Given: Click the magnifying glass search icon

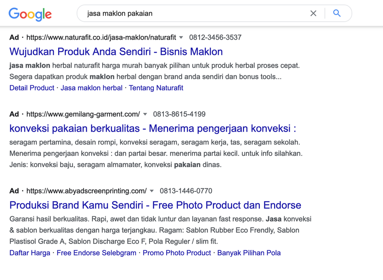Looking at the screenshot, I should point(336,13).
